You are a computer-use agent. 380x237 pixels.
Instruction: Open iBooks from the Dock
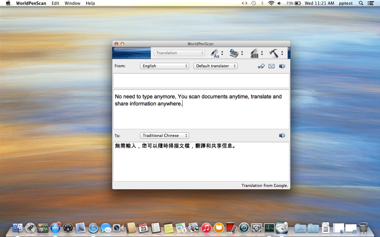click(x=219, y=228)
